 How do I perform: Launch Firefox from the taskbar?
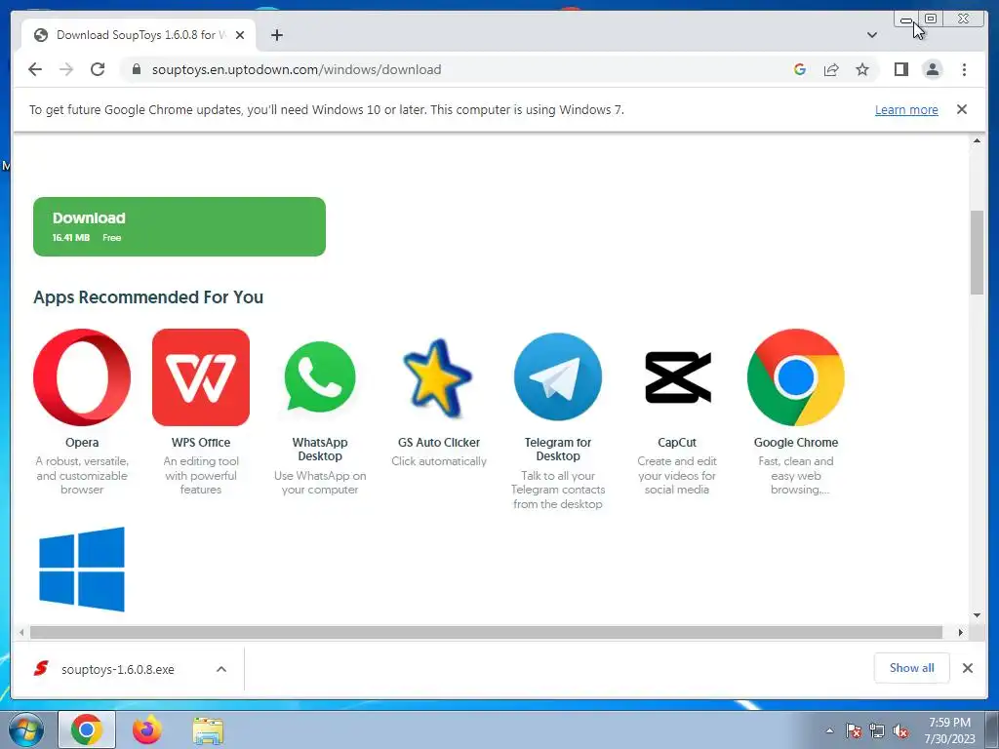tap(146, 729)
